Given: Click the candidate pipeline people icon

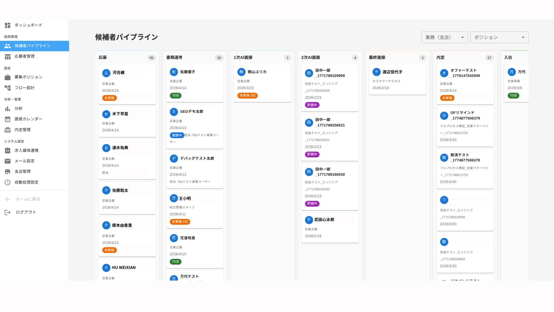Looking at the screenshot, I should [x=8, y=46].
